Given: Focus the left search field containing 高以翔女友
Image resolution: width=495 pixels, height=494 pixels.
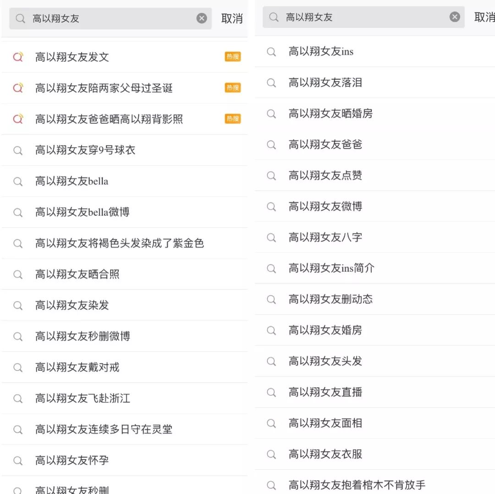Looking at the screenshot, I should click(110, 18).
